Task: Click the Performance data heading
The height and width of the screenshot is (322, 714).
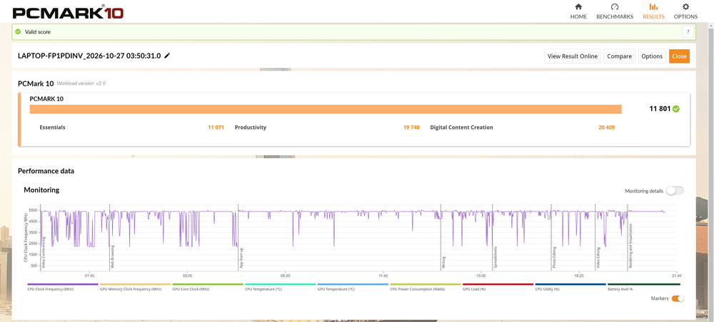Action: pos(46,171)
